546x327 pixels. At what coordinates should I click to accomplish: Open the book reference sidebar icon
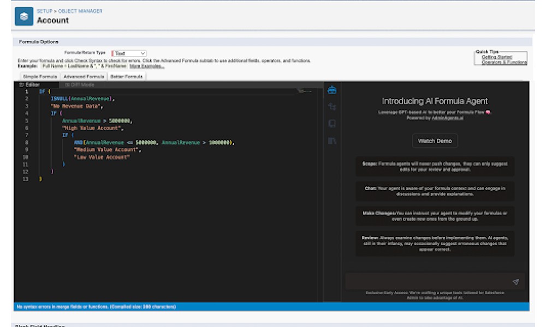click(332, 123)
